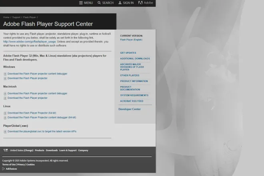264x176 pixels.
Task: Click the AdChoices triangle icon
Action: [x=3, y=168]
